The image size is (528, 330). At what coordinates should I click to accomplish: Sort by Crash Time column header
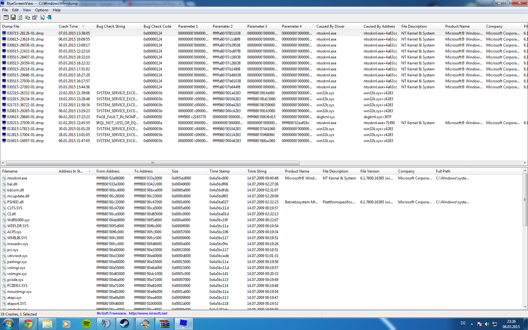click(x=75, y=26)
